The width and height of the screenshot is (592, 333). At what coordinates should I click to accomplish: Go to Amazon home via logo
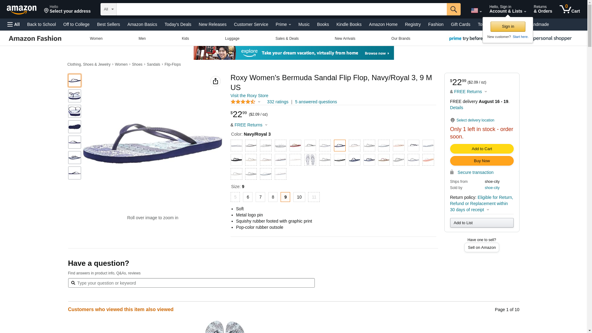[22, 10]
